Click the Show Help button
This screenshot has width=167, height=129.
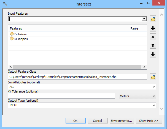tap(149, 121)
